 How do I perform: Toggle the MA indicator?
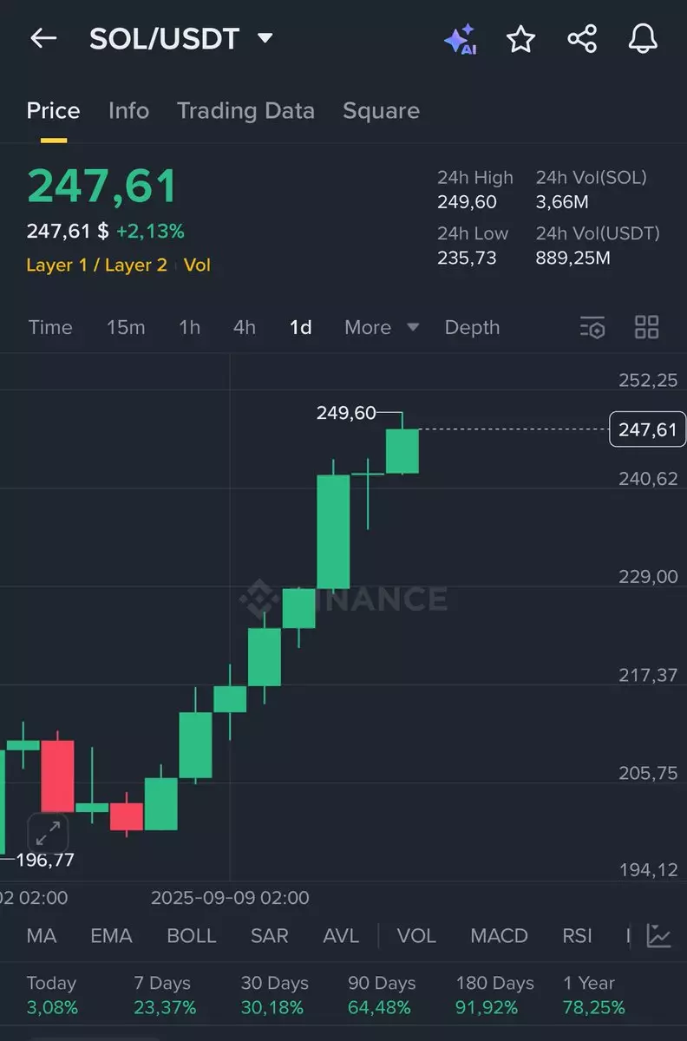(42, 936)
